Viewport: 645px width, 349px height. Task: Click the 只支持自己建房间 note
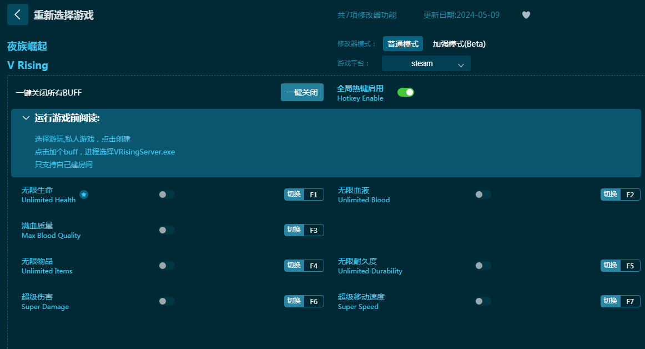[x=64, y=165]
